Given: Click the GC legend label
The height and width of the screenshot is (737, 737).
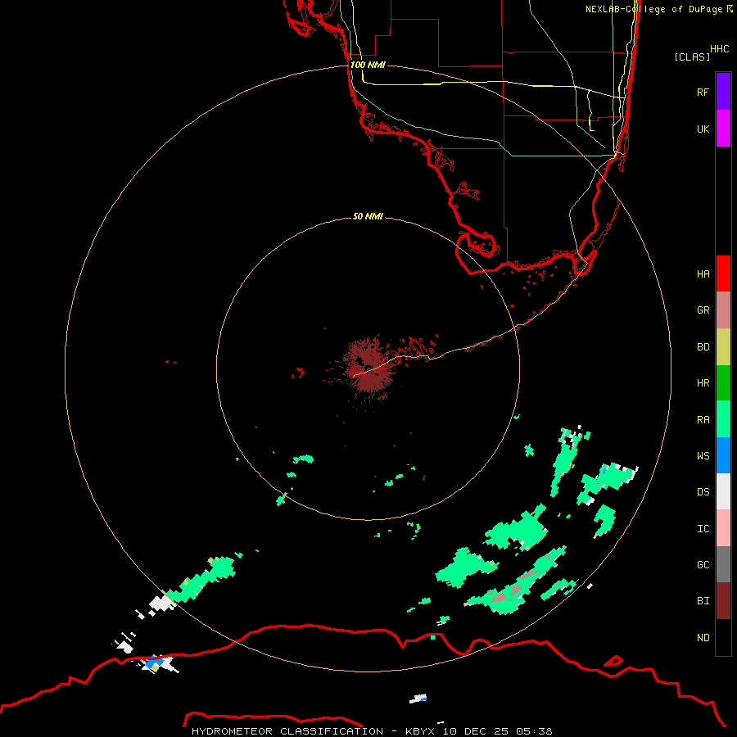Looking at the screenshot, I should pos(703,564).
